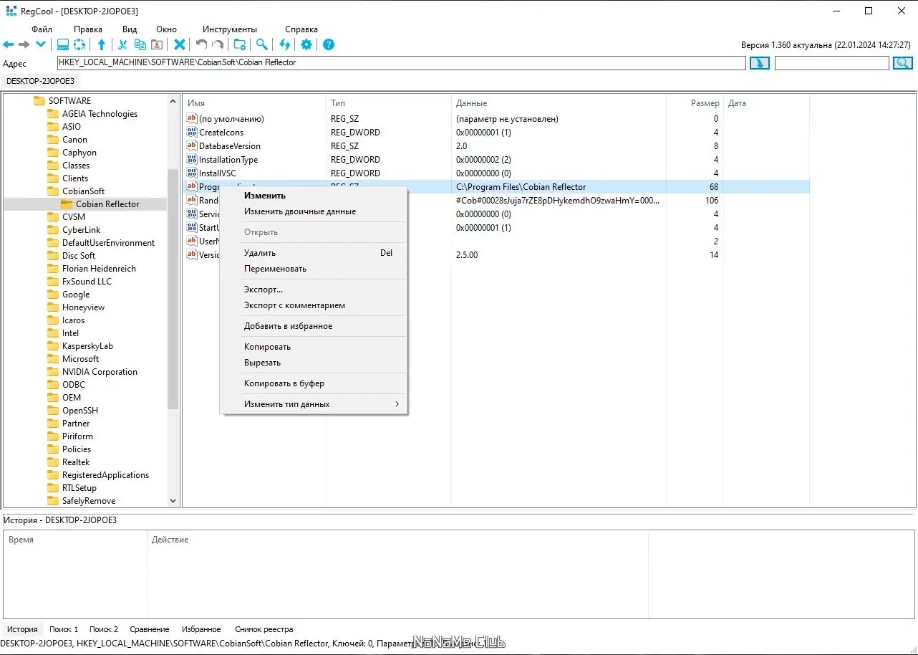This screenshot has width=918, height=655.
Task: Open the Инструменты menu
Action: (230, 29)
